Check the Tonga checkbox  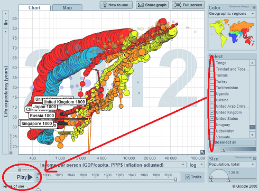click(x=212, y=63)
